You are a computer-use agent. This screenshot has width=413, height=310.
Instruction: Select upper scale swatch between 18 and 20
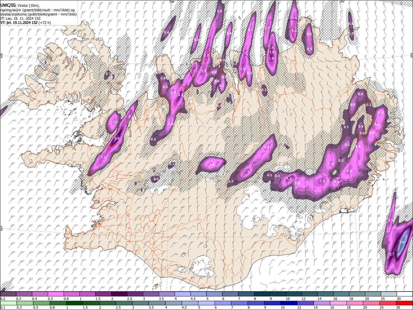coord(357,294)
